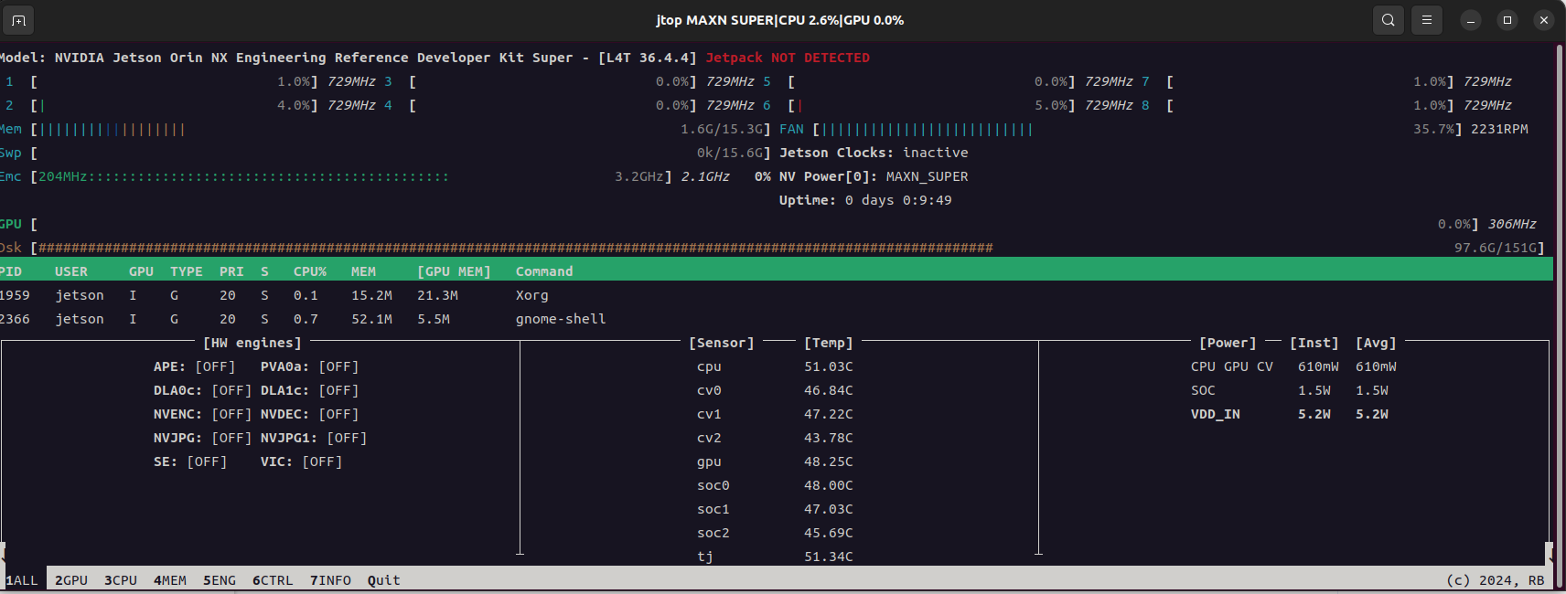Open the hamburger menu in title bar
This screenshot has width=1566, height=594.
point(1426,20)
